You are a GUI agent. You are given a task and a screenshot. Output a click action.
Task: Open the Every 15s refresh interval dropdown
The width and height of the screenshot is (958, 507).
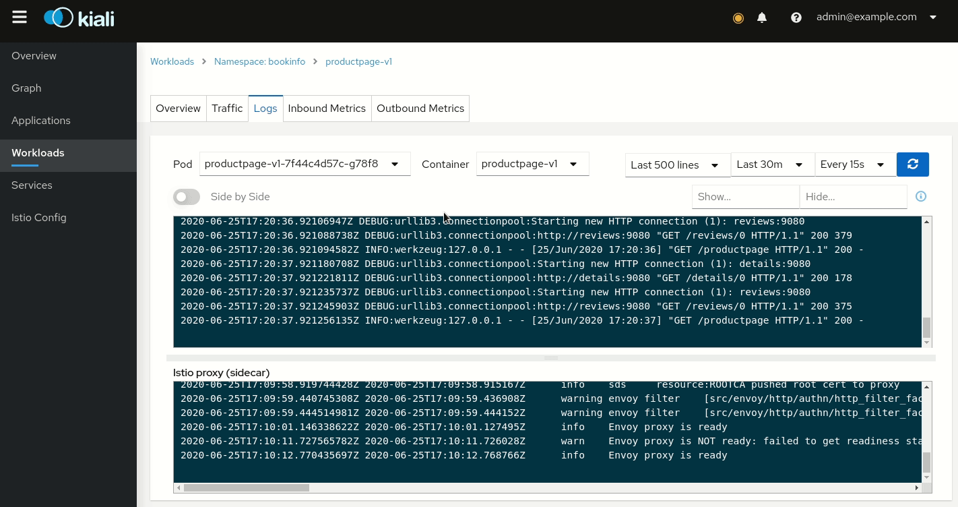tap(855, 165)
